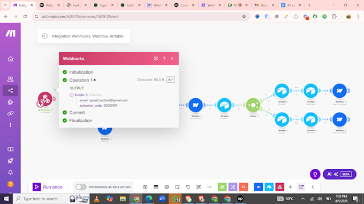Open the download output bundles dropdown
364x204 pixels.
(x=171, y=80)
